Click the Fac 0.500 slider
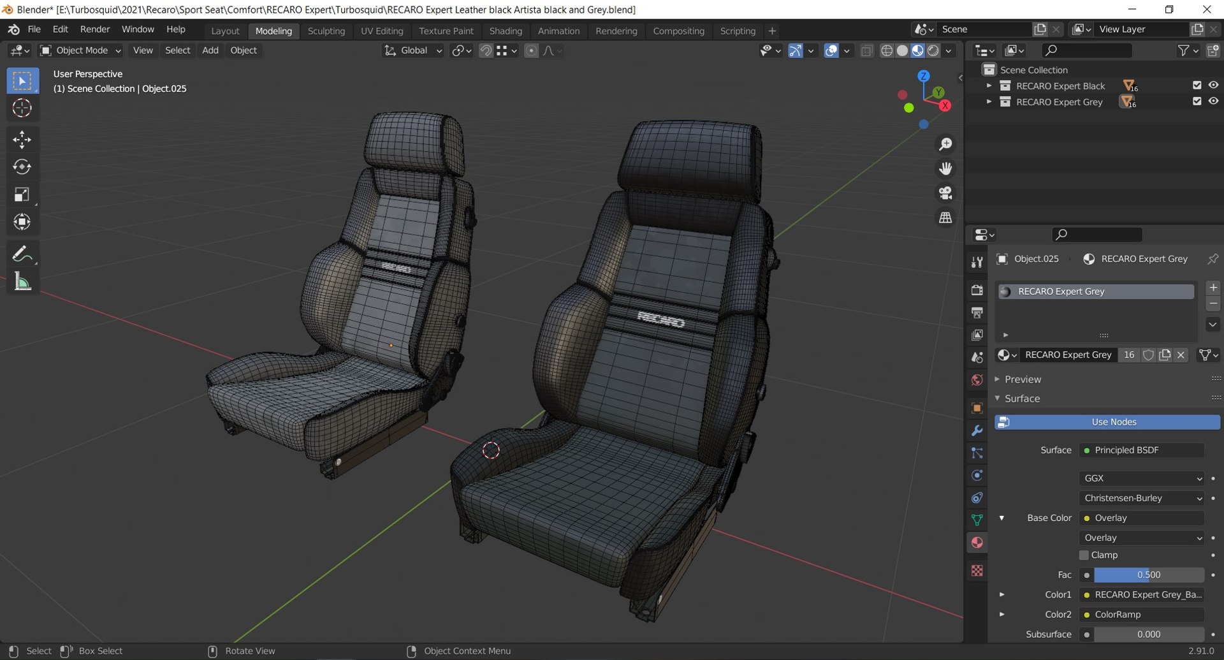 point(1149,575)
